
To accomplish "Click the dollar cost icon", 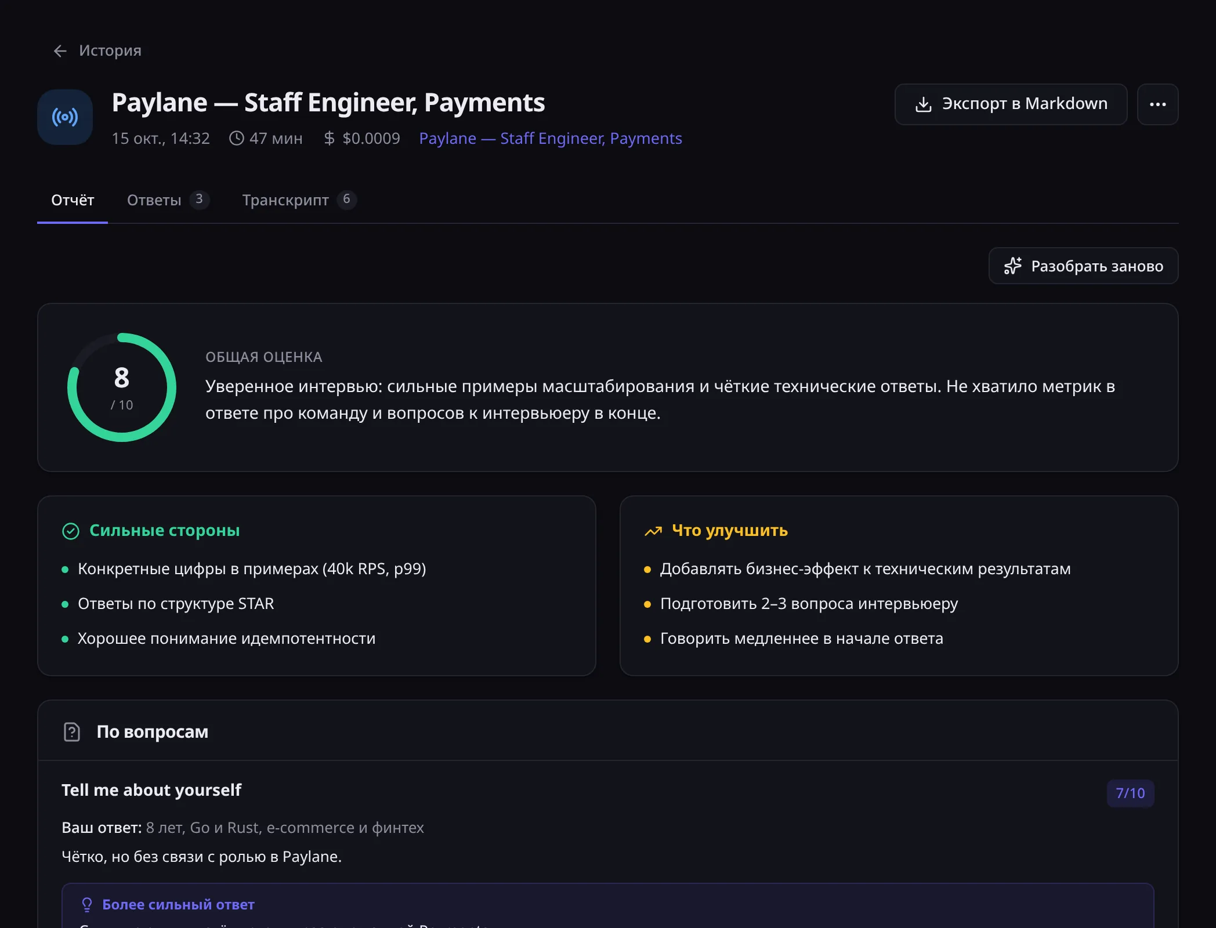I will pyautogui.click(x=329, y=138).
